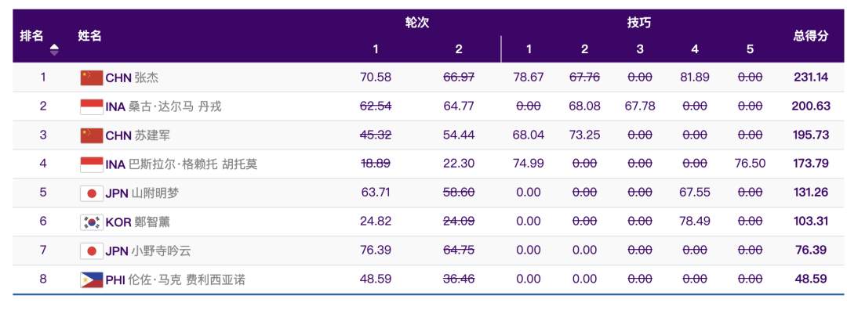Click Korea flag next to 鄭智薰
The image size is (847, 310).
tap(91, 222)
